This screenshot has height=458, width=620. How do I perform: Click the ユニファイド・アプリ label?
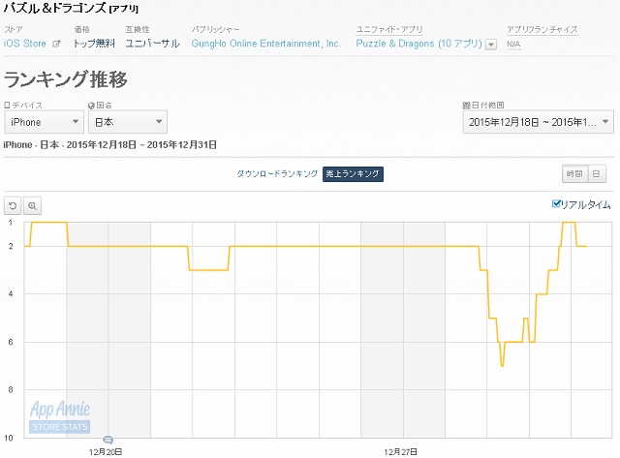pyautogui.click(x=389, y=30)
